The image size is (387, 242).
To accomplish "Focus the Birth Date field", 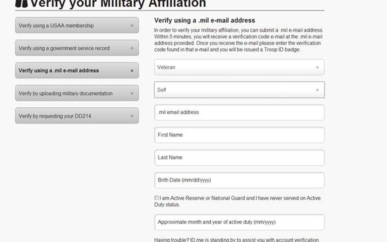I will 239,180.
